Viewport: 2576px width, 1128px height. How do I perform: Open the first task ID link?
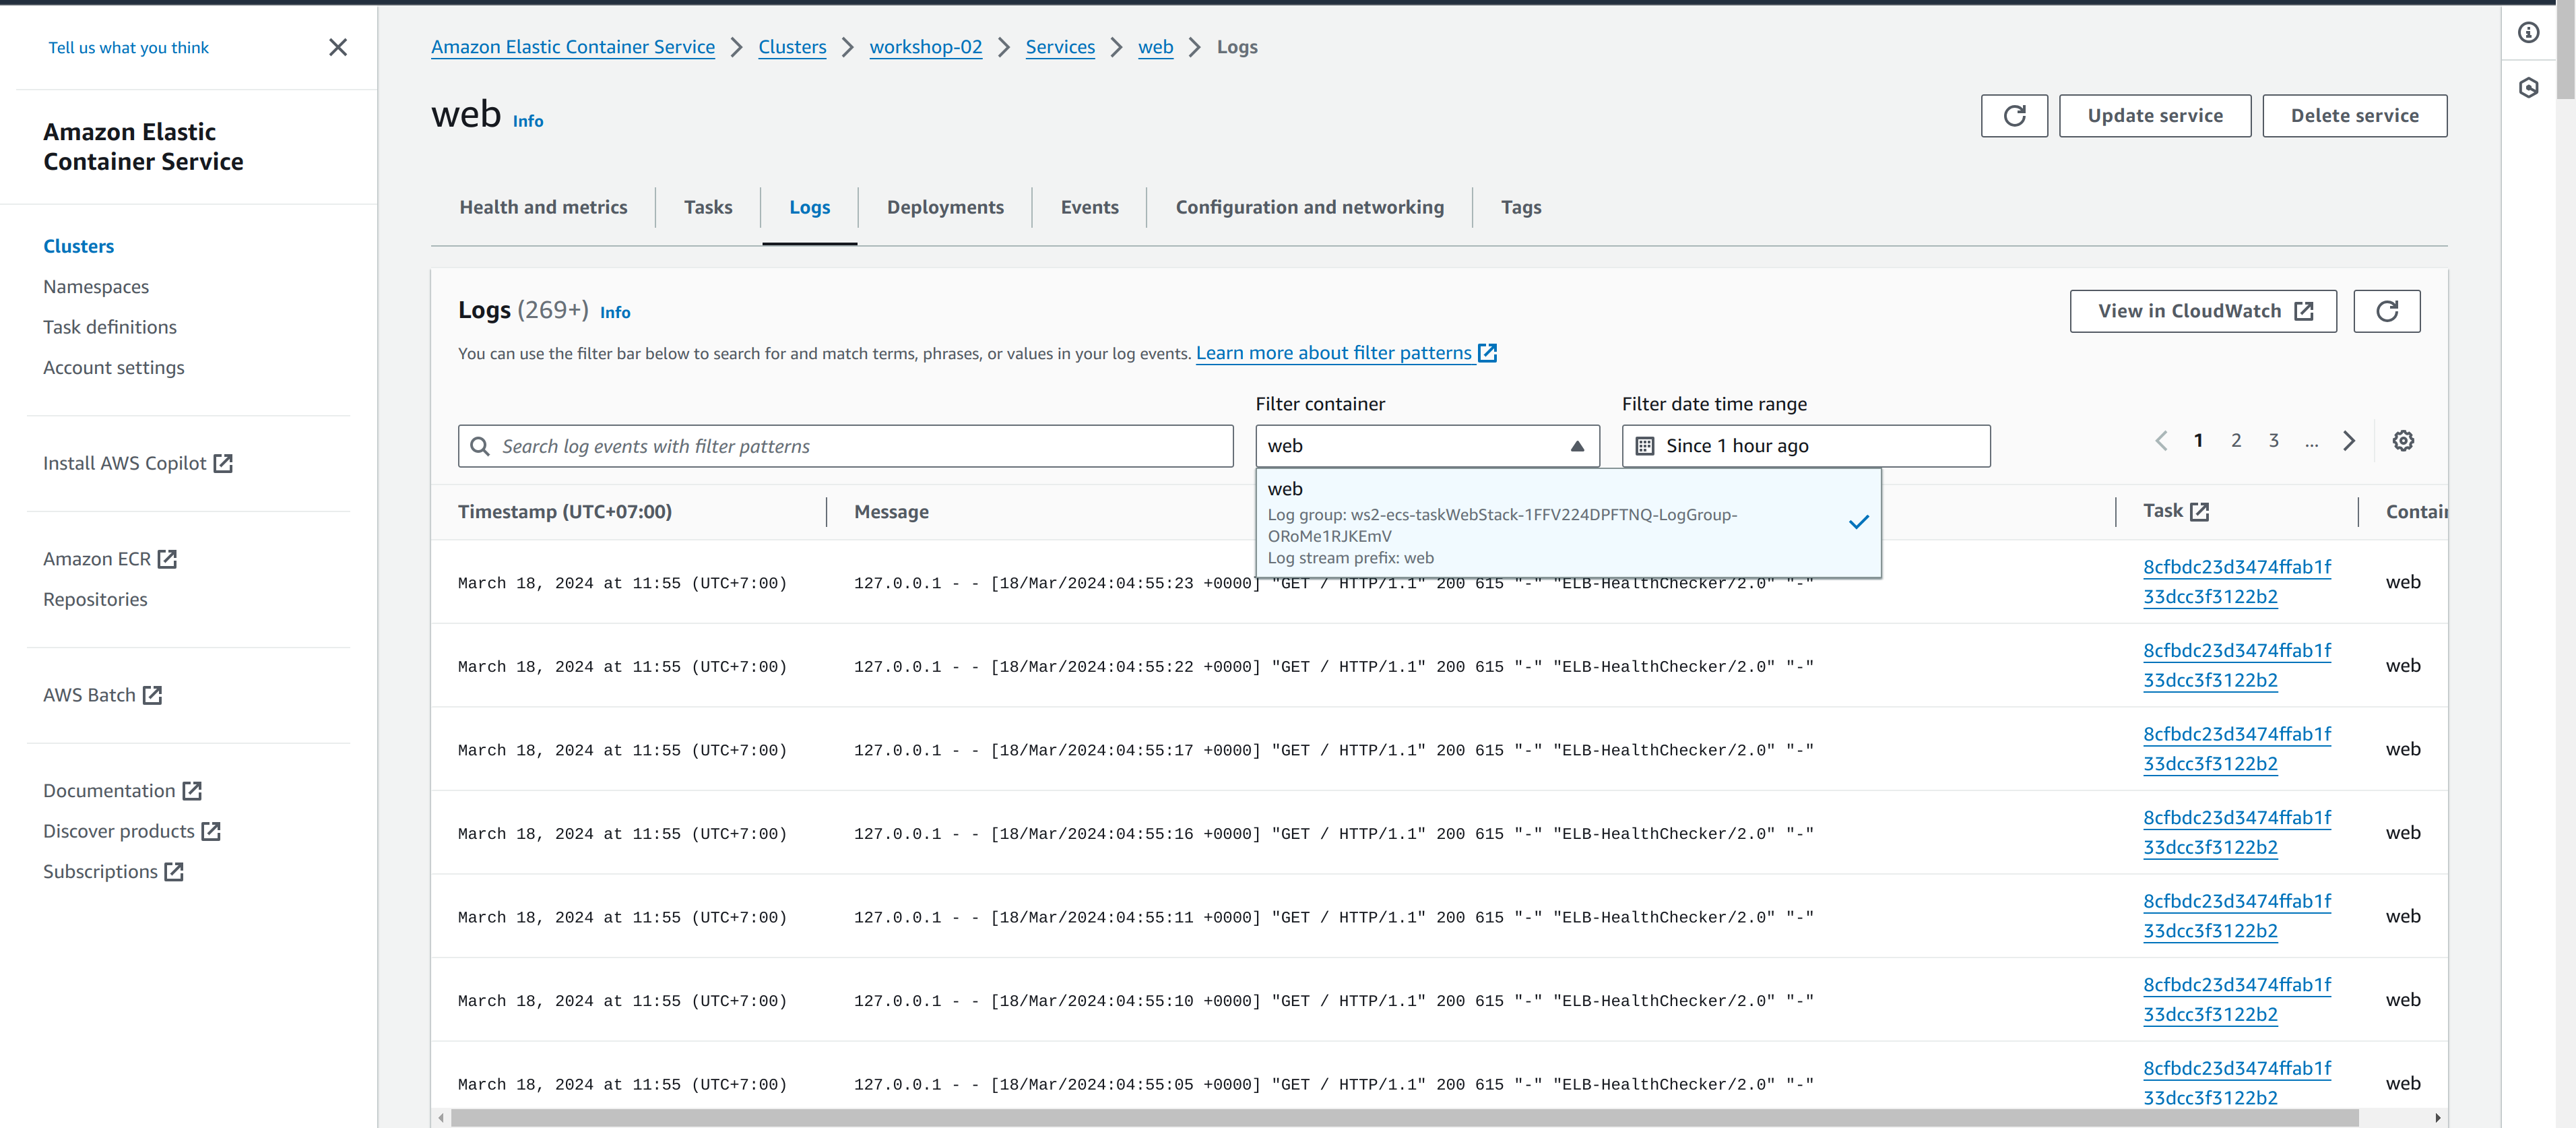[2236, 581]
